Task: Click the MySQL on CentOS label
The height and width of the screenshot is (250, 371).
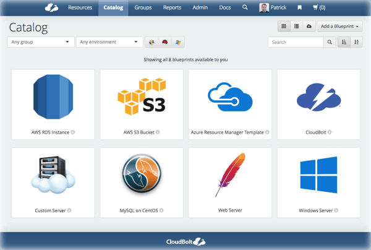Action: click(139, 210)
